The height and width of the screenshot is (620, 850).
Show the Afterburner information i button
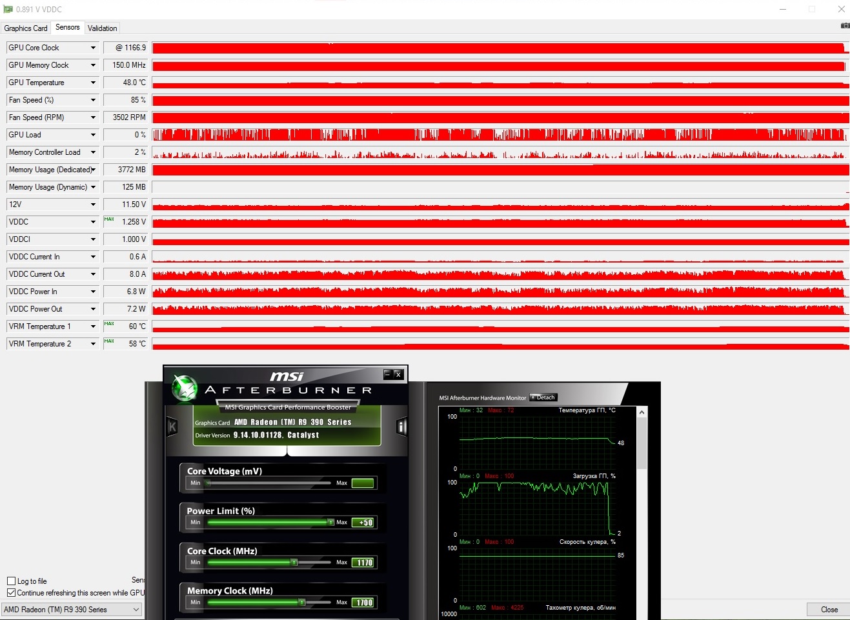(401, 426)
